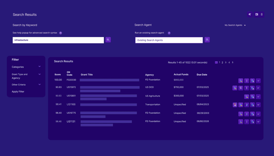Expand row details for grant F020330
Viewport: 274px width, 156px height.
[x=258, y=81]
